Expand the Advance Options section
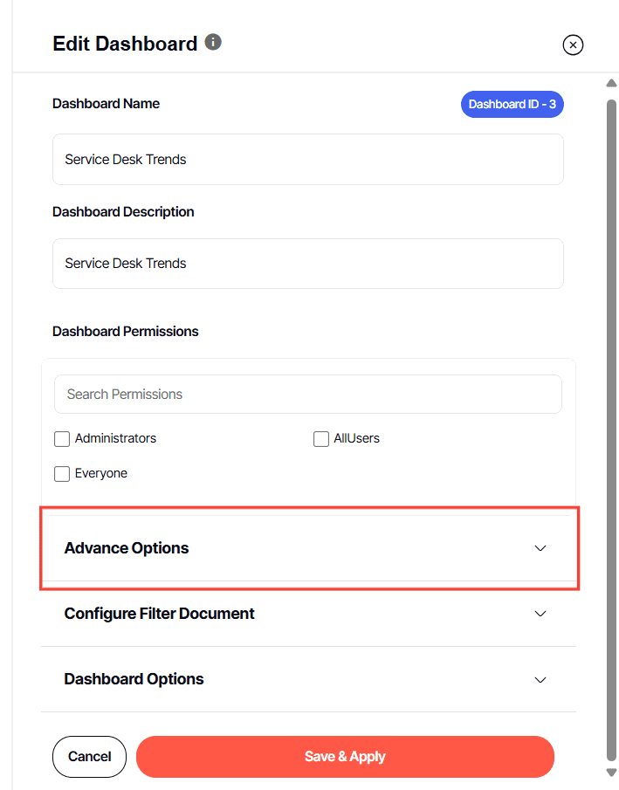 pos(127,548)
